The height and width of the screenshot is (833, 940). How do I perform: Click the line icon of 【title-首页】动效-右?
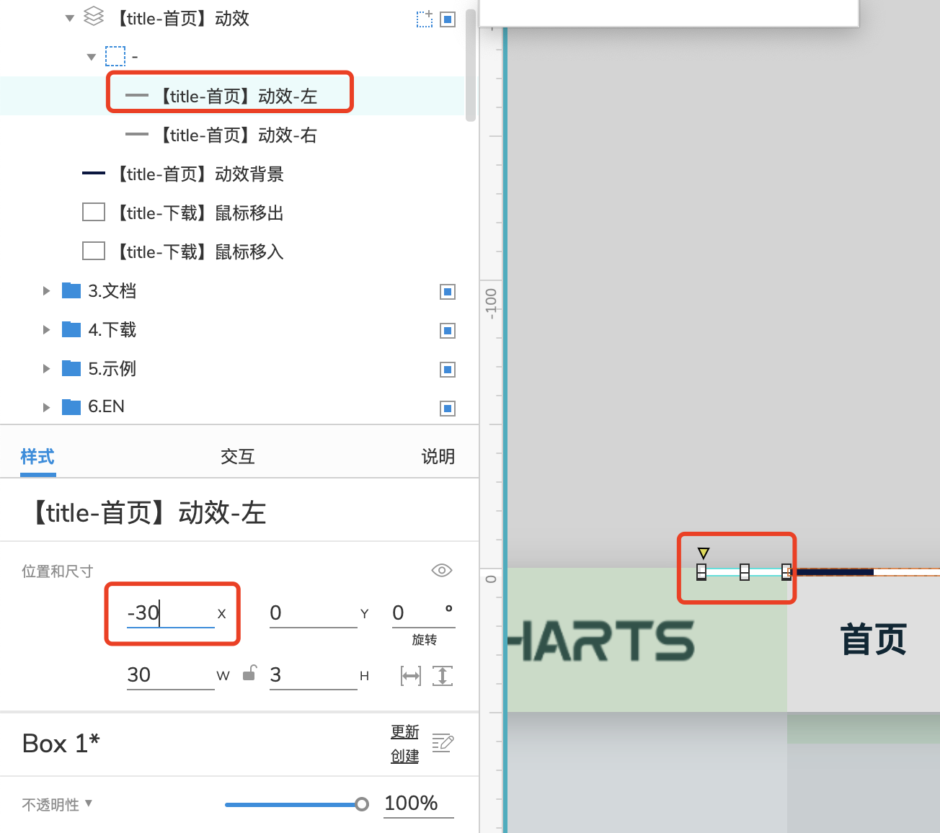click(x=137, y=135)
